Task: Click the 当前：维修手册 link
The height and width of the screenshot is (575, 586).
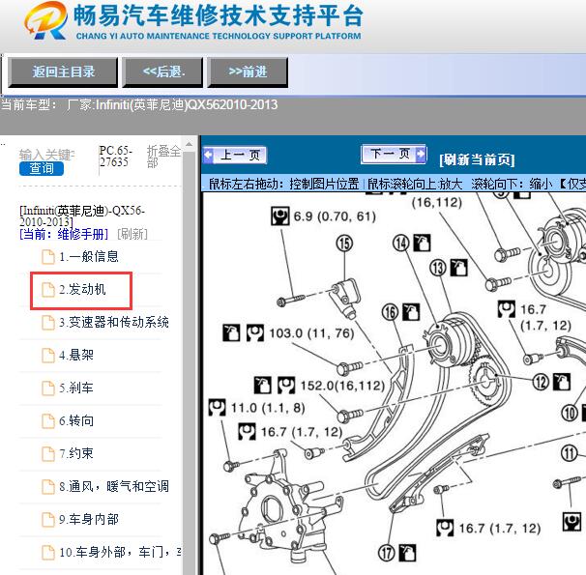Action: click(x=64, y=235)
